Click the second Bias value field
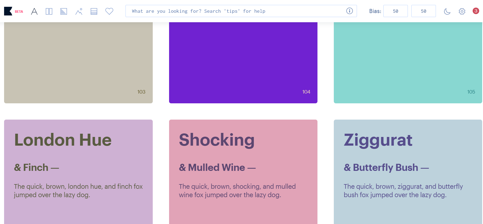The image size is (483, 224). coord(423,11)
